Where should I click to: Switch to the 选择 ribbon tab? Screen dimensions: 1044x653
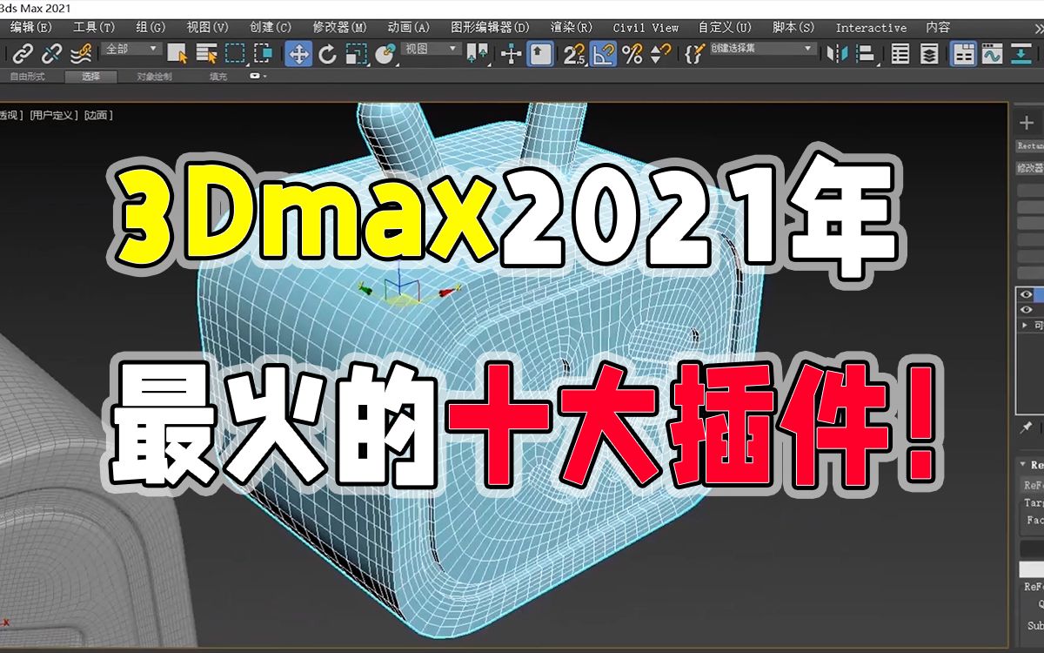click(x=91, y=77)
